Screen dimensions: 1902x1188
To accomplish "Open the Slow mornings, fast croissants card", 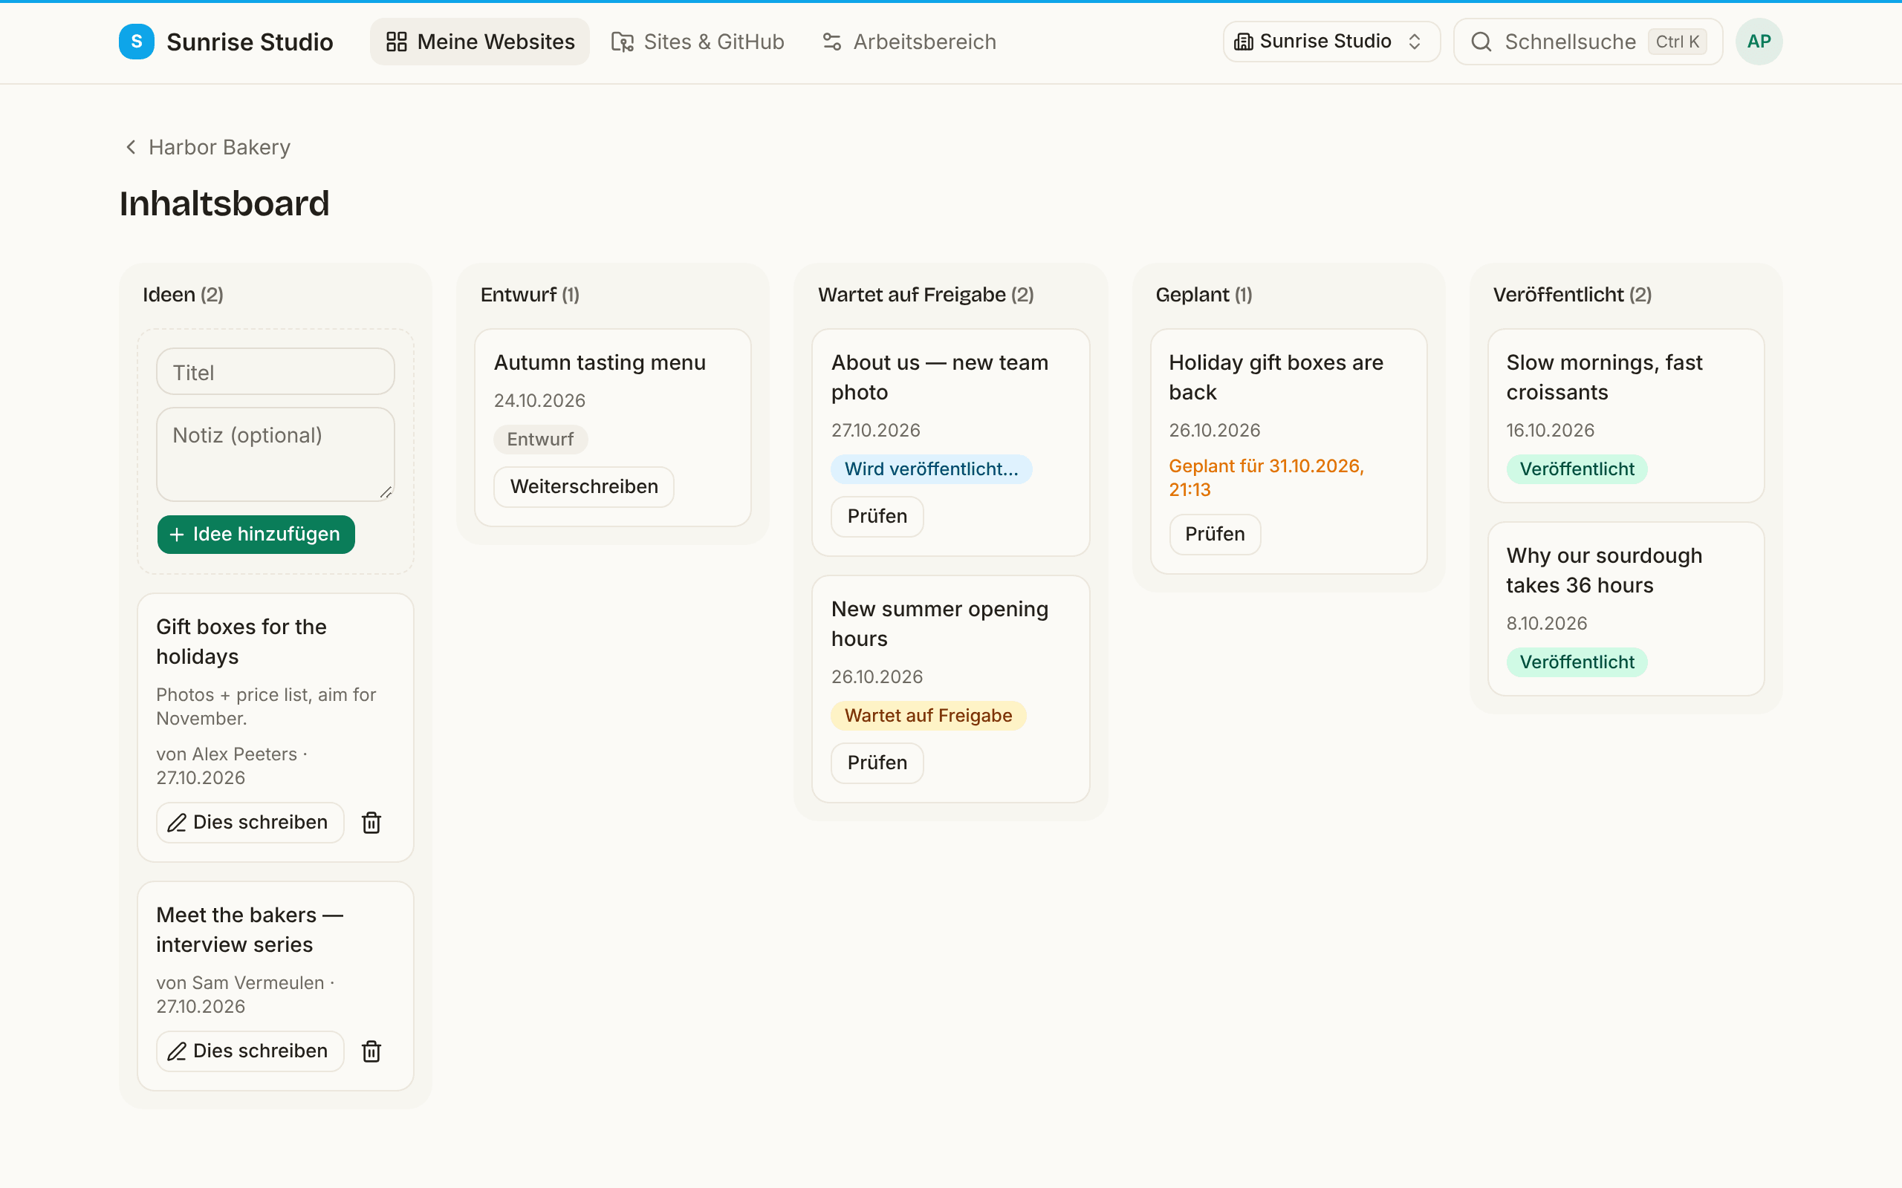I will 1626,416.
